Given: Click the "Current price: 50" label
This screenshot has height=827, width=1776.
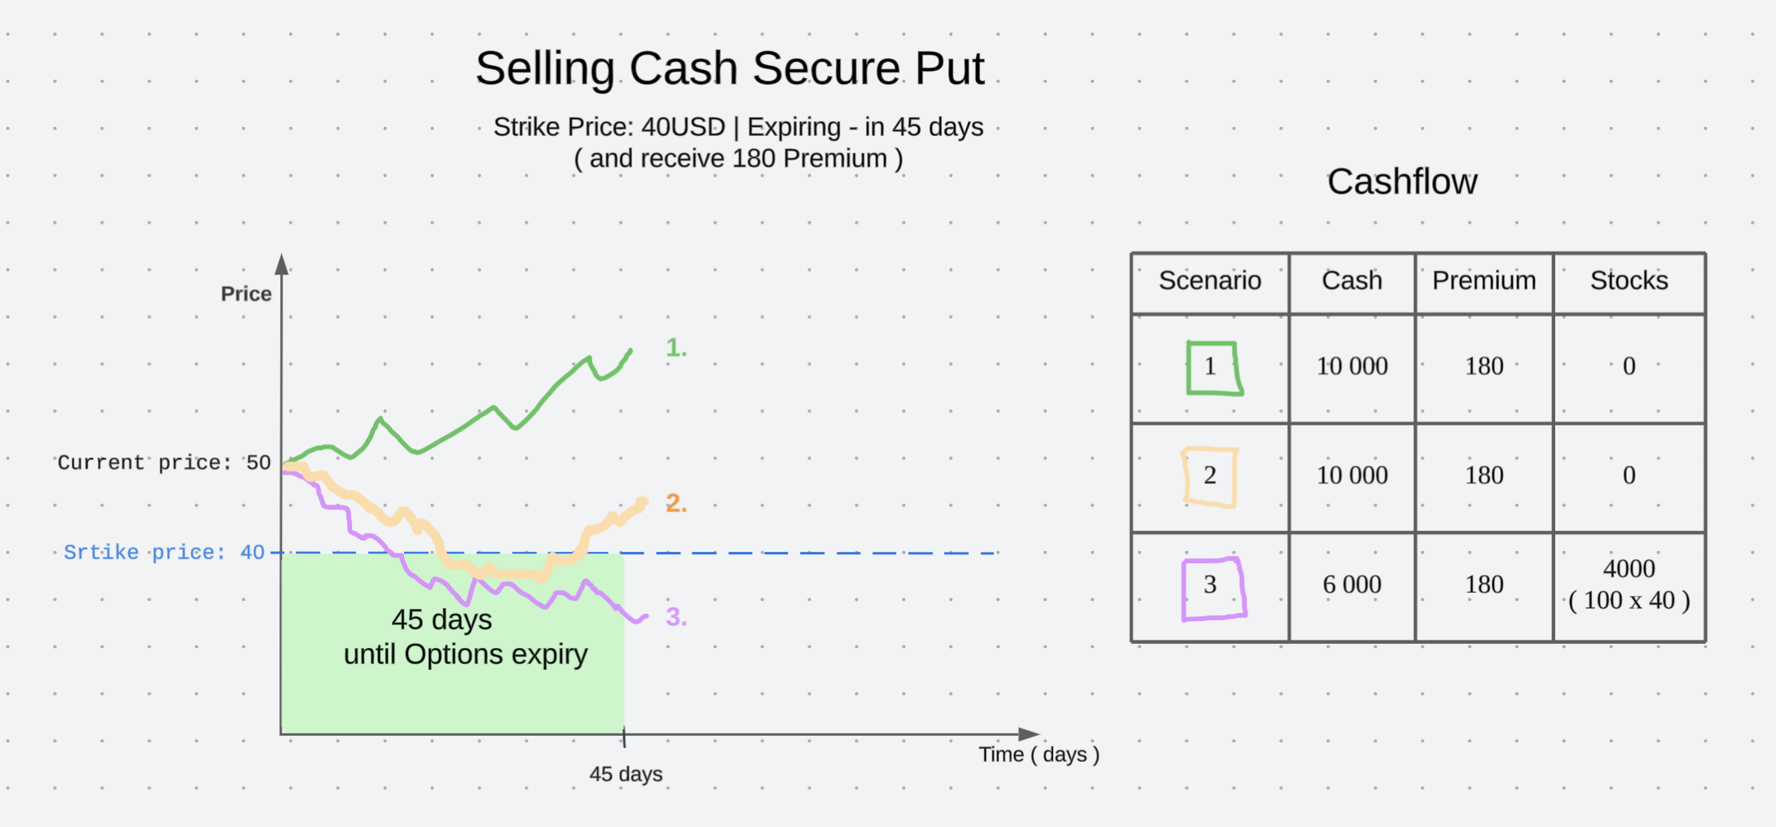Looking at the screenshot, I should pos(164,463).
